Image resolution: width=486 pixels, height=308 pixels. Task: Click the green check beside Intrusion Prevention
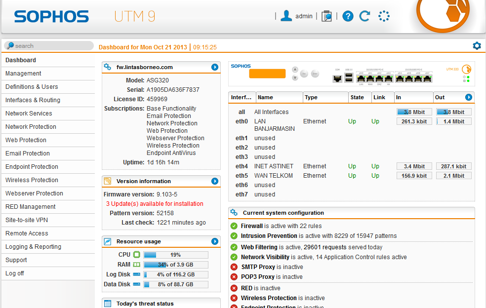pyautogui.click(x=234, y=236)
